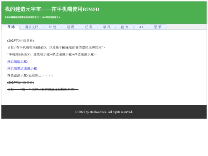This screenshot has width=208, height=156.
Task: Click the (2025年3月份更新) line
Action: tap(20, 40)
